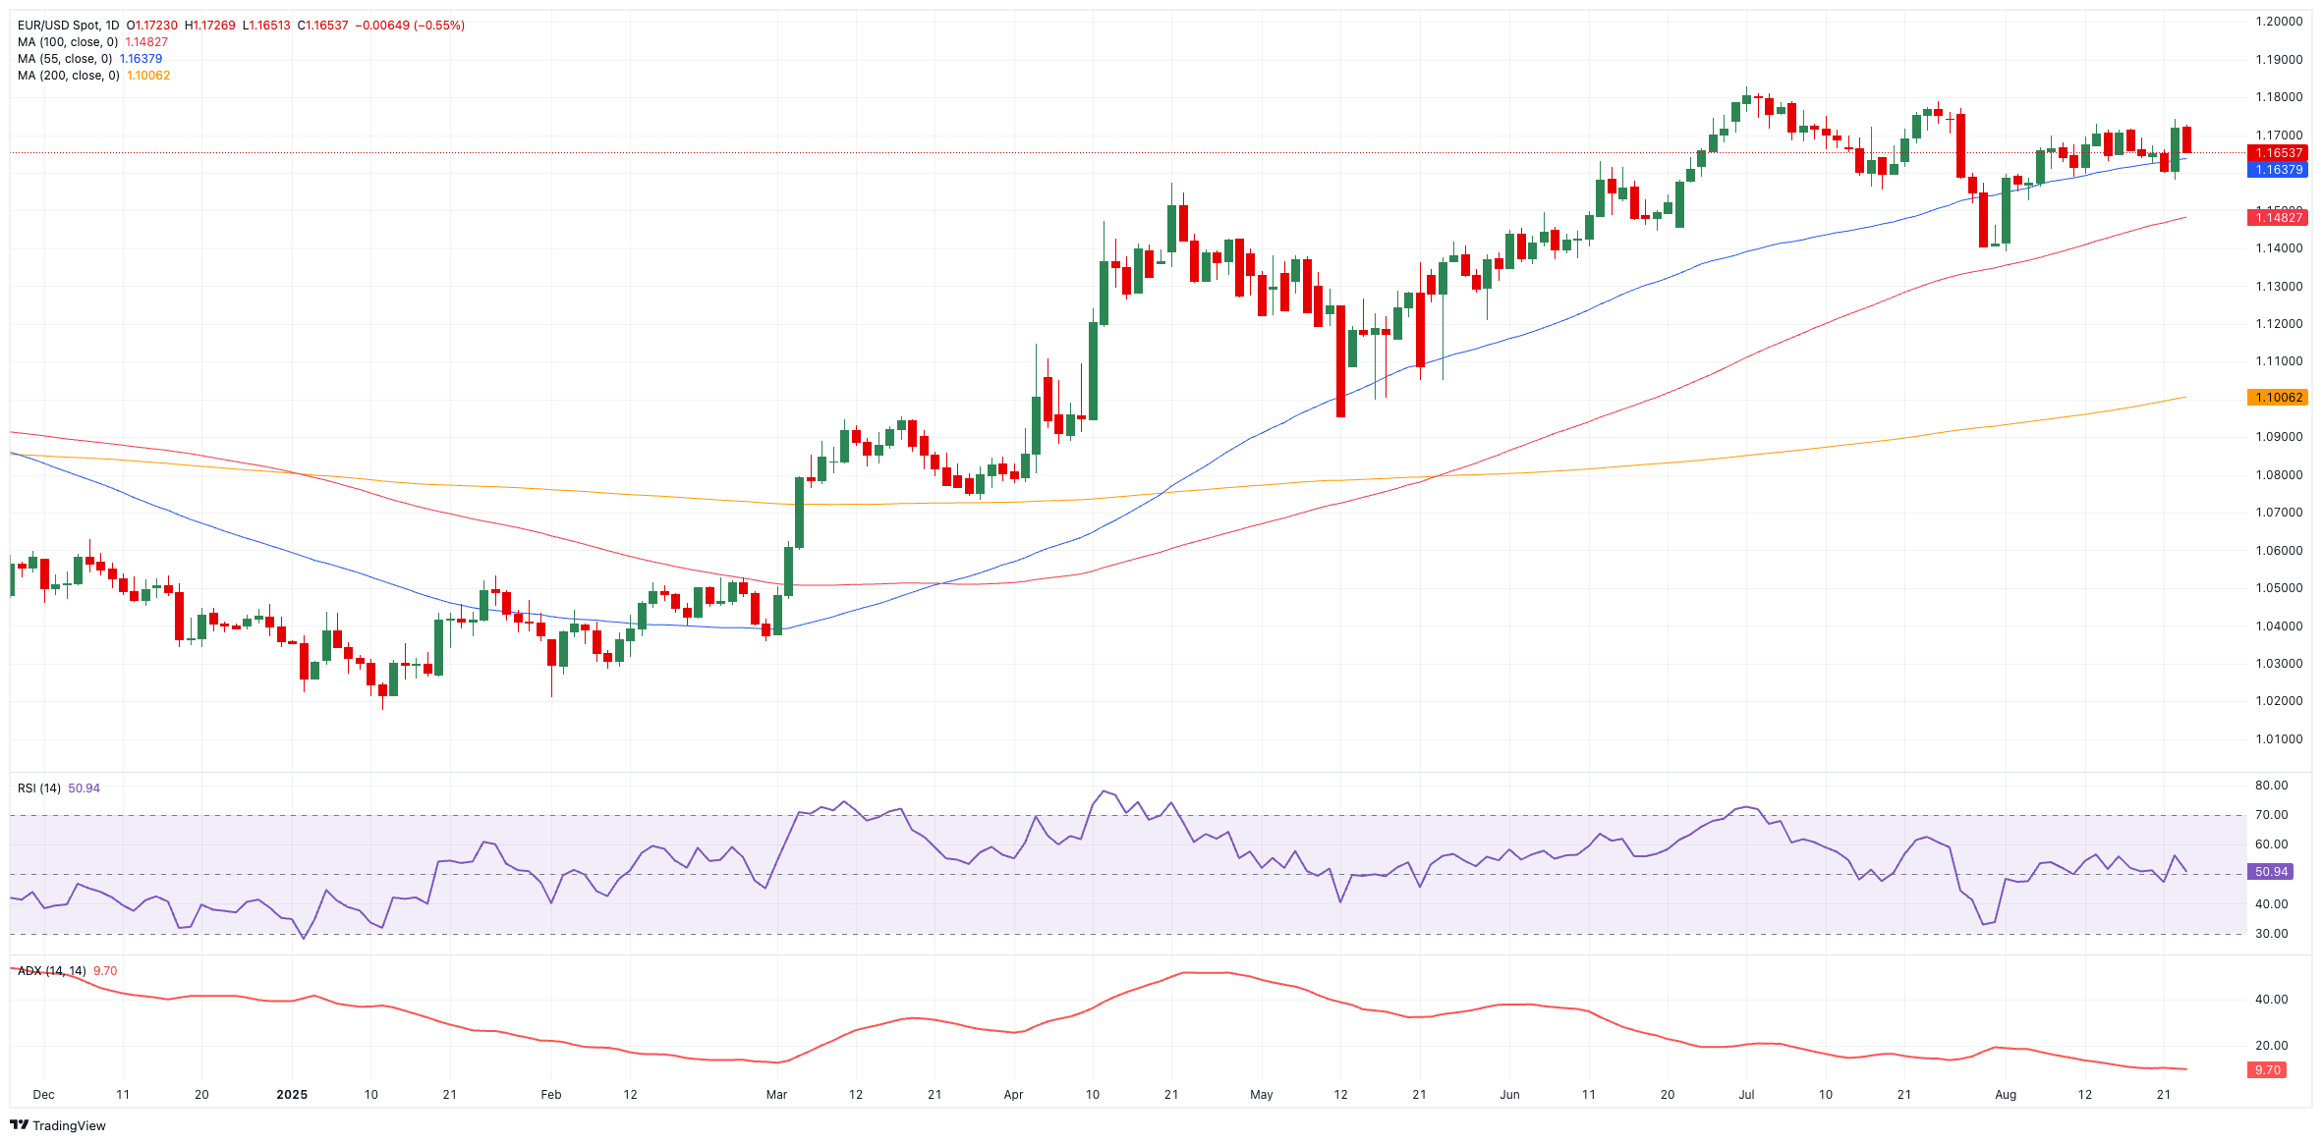Click the TradingView logo icon
The height and width of the screenshot is (1142, 2322).
pyautogui.click(x=19, y=1125)
